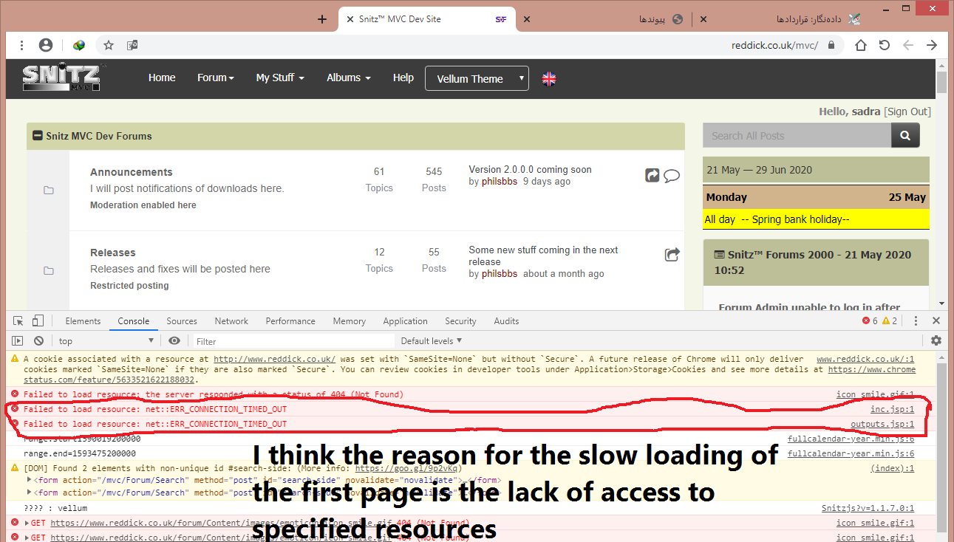The image size is (954, 542).
Task: Expand the Default levels dropdown
Action: (431, 341)
